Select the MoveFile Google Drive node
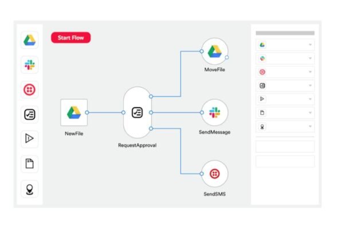The image size is (338, 235). pyautogui.click(x=214, y=52)
